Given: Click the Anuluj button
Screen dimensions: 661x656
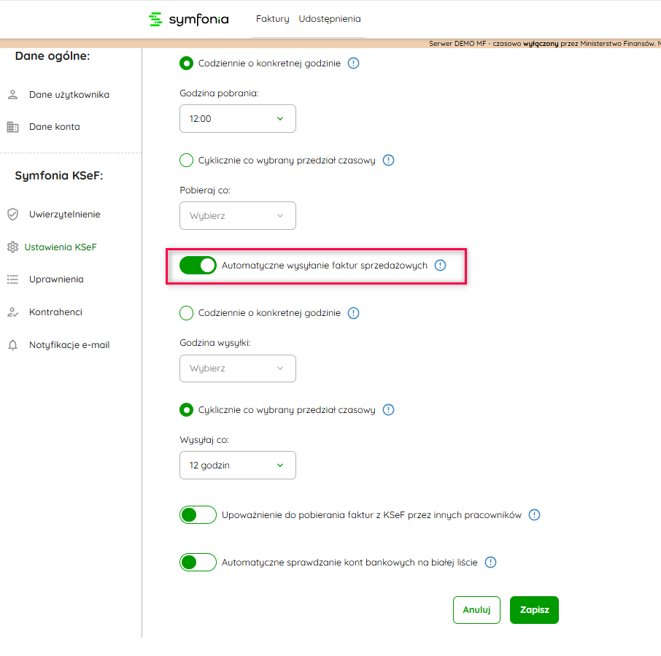Looking at the screenshot, I should click(476, 610).
